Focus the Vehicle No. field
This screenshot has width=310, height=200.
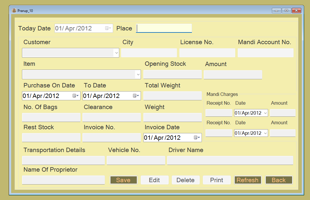tap(136, 160)
